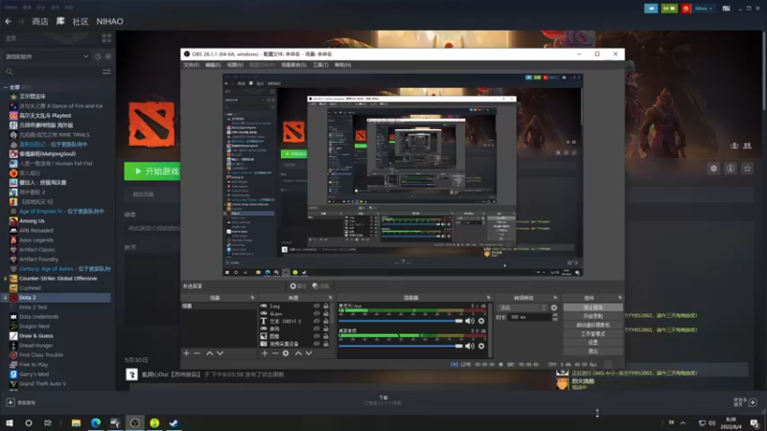Click start virtual camera button in OBS

pos(593,325)
